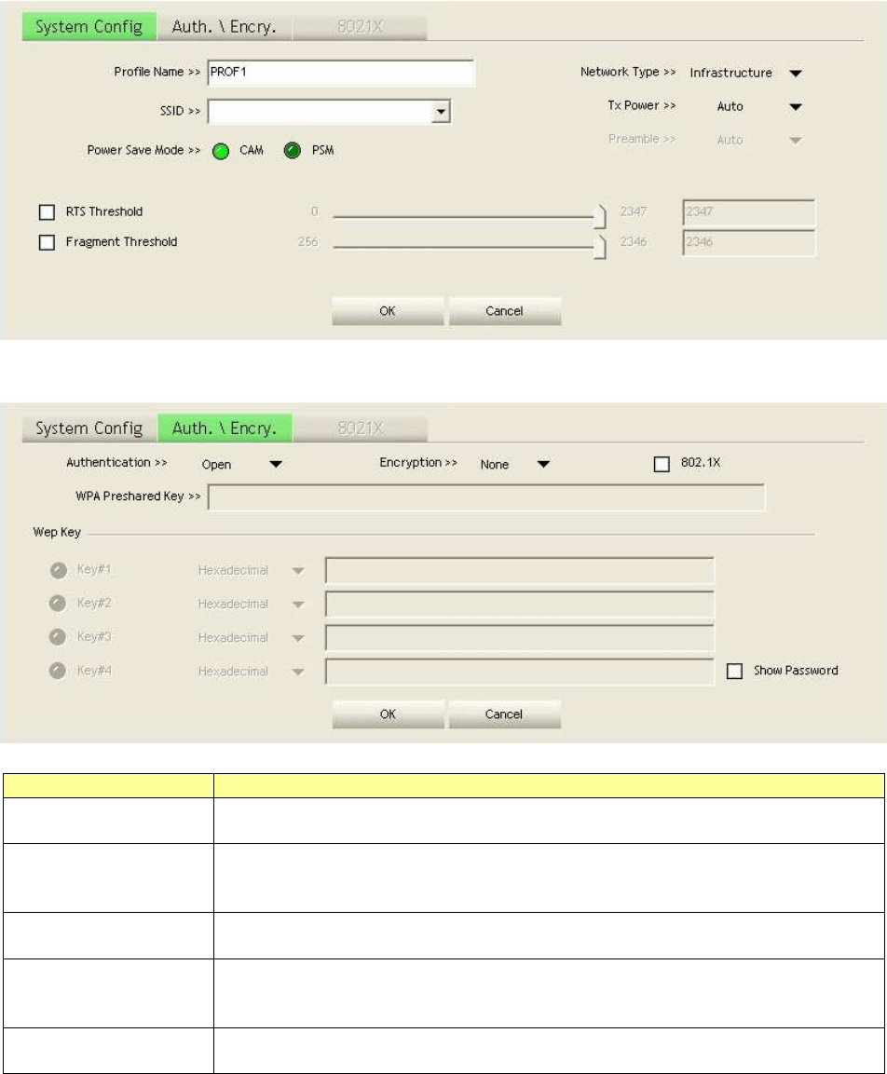Viewport: 887px width, 1074px height.
Task: Open the Authentication dropdown set to Open
Action: [x=276, y=465]
